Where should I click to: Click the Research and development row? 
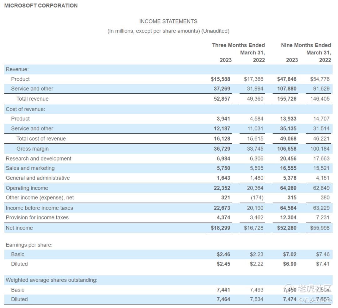pyautogui.click(x=38, y=158)
